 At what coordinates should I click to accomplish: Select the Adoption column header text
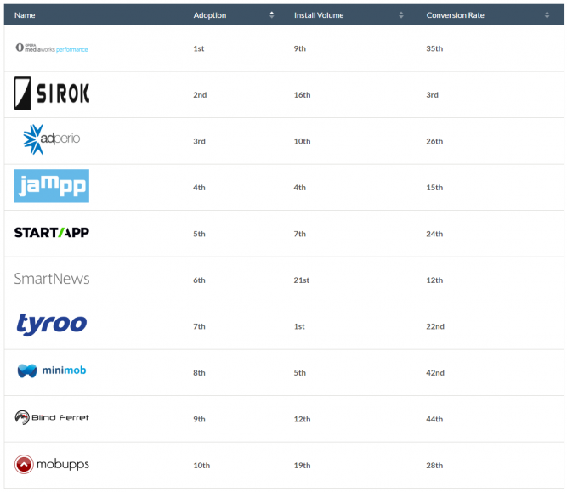(210, 14)
